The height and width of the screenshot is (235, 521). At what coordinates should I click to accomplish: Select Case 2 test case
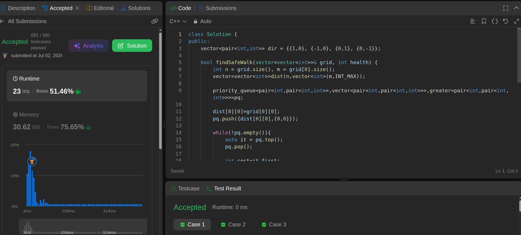click(233, 225)
